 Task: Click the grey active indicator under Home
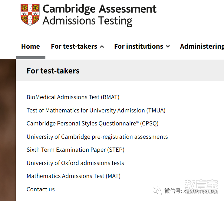click(31, 58)
